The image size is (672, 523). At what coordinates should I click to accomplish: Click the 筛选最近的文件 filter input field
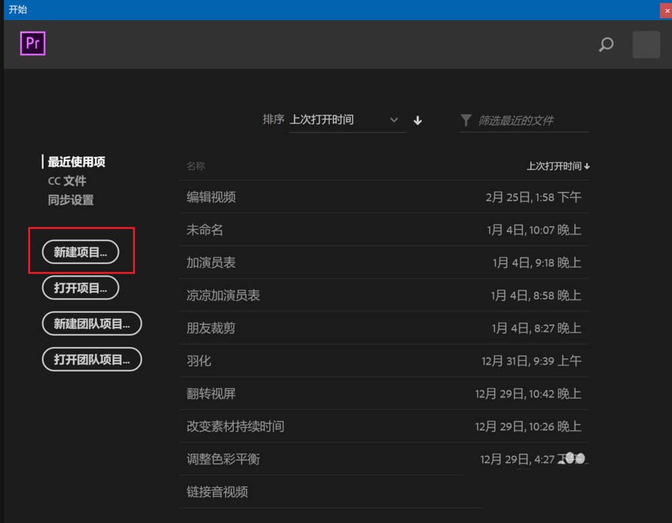point(524,120)
